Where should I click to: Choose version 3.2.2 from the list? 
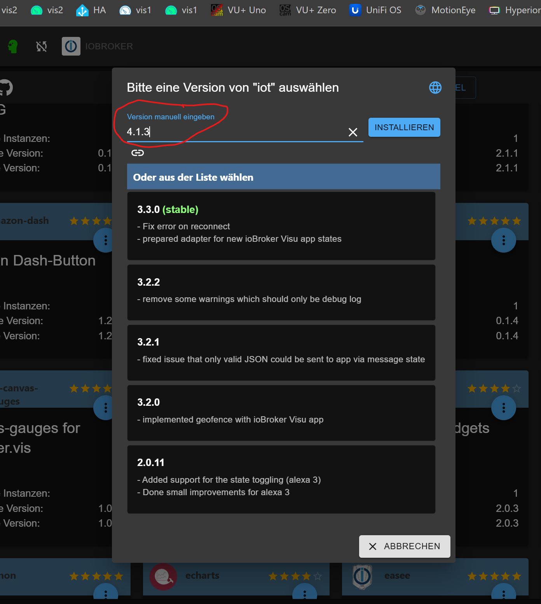coord(281,292)
